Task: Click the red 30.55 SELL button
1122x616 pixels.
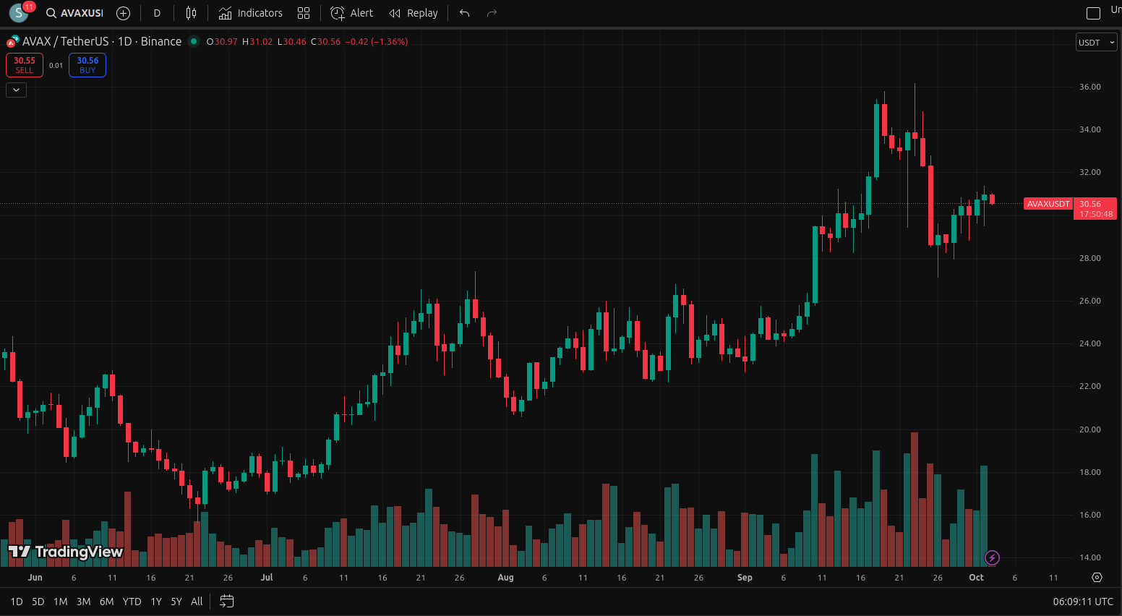Action: pyautogui.click(x=25, y=65)
